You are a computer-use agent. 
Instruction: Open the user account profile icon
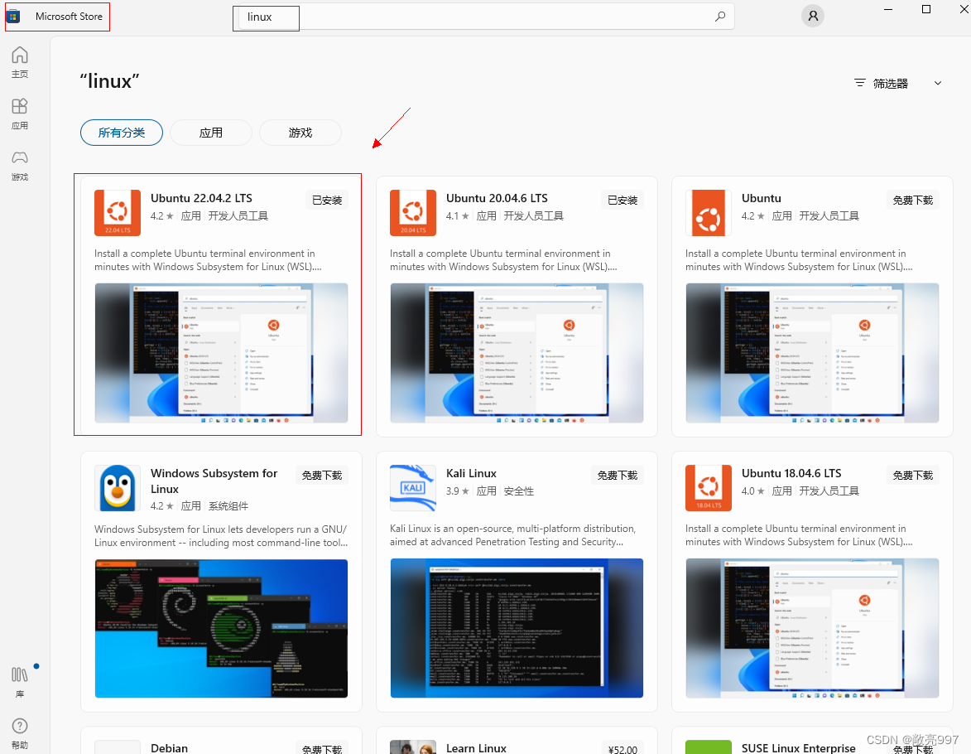813,16
